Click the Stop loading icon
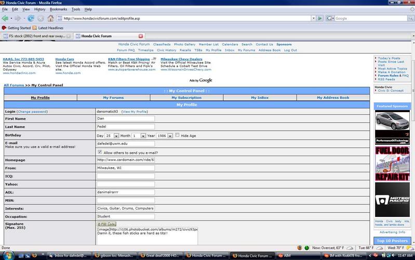 pos(41,18)
